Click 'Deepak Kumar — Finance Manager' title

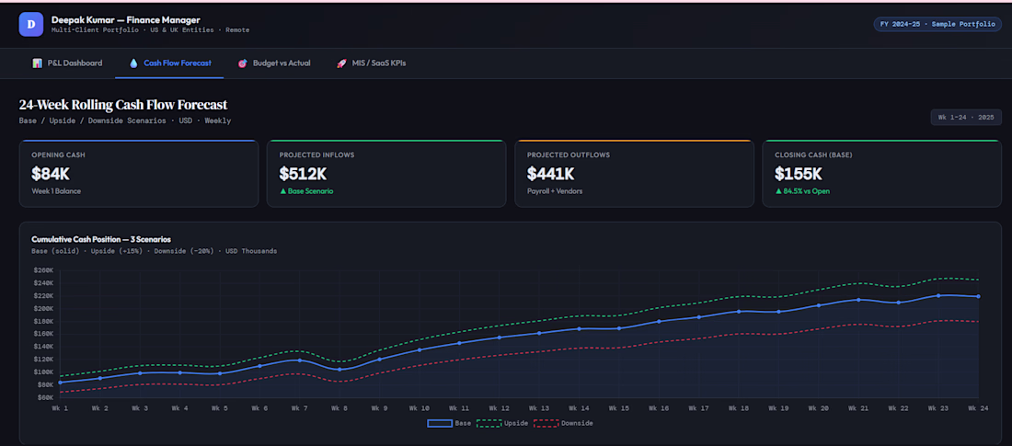click(126, 19)
